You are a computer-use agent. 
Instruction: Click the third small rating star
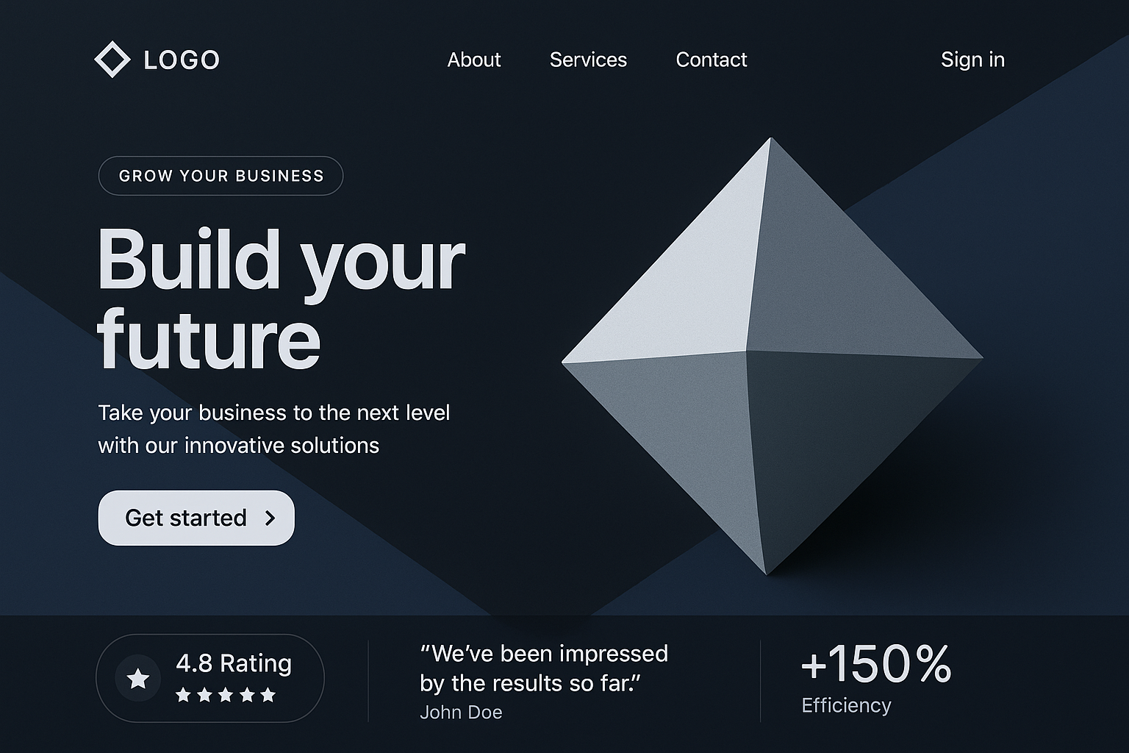[226, 695]
